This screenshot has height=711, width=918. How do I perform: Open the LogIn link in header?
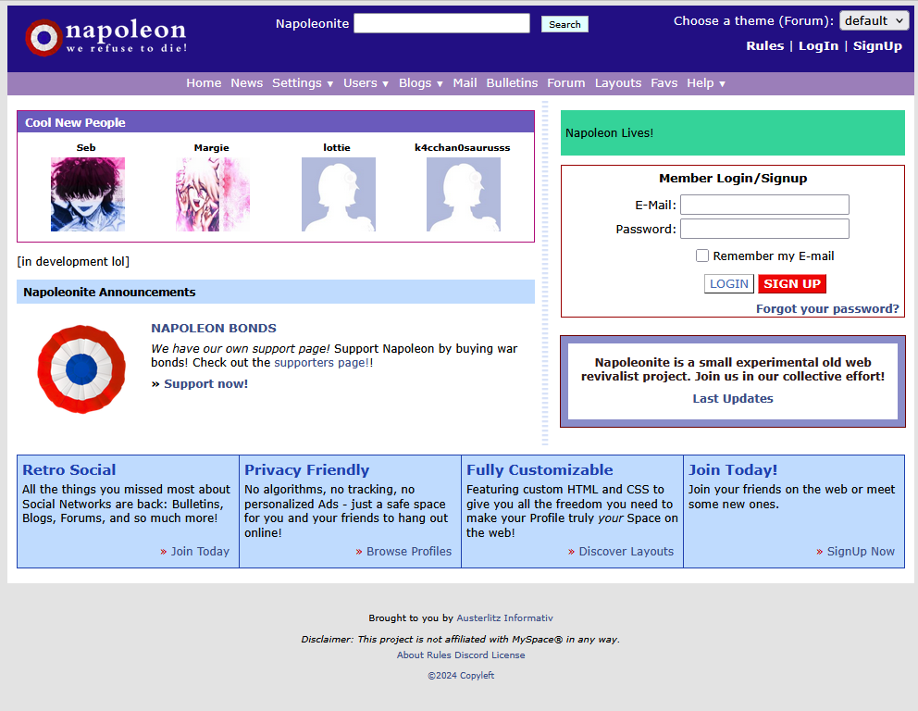click(x=818, y=45)
